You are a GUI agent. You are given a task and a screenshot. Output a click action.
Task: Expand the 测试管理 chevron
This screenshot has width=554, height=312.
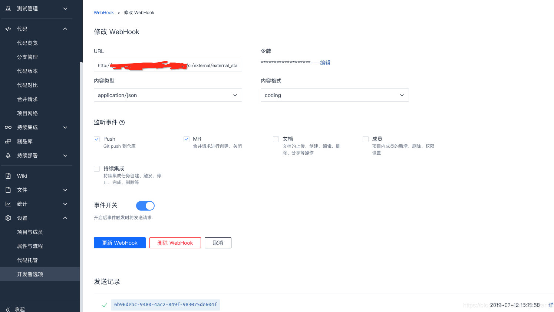[65, 9]
